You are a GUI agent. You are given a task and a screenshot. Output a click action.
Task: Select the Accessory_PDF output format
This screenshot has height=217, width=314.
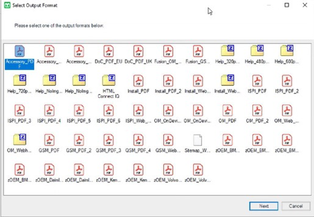pos(19,57)
